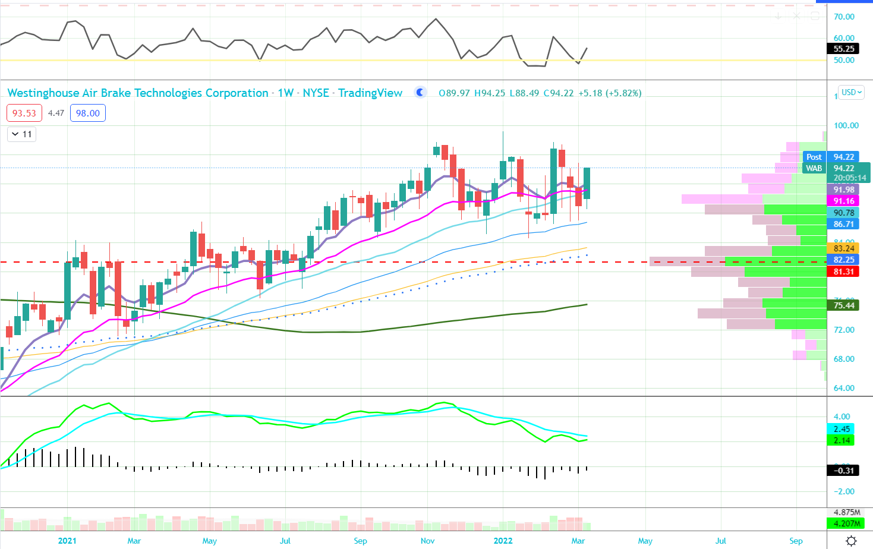Click the C94.22 close value
This screenshot has width=873, height=549.
point(559,93)
